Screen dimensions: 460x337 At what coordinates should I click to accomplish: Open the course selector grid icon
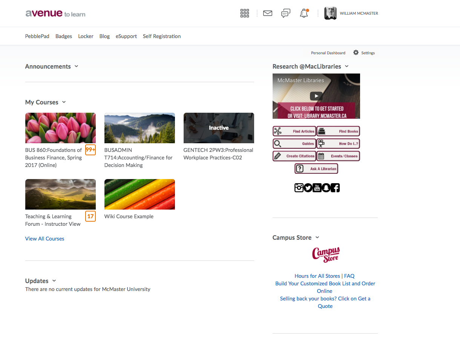(245, 14)
